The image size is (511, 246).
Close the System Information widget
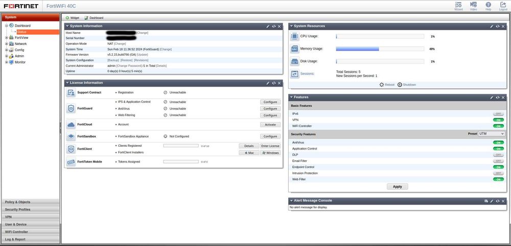point(280,27)
